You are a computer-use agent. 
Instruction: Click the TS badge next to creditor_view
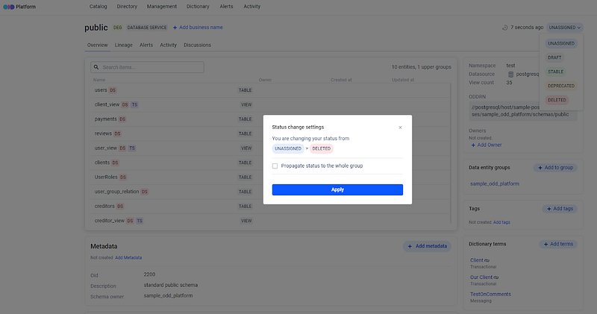click(140, 221)
